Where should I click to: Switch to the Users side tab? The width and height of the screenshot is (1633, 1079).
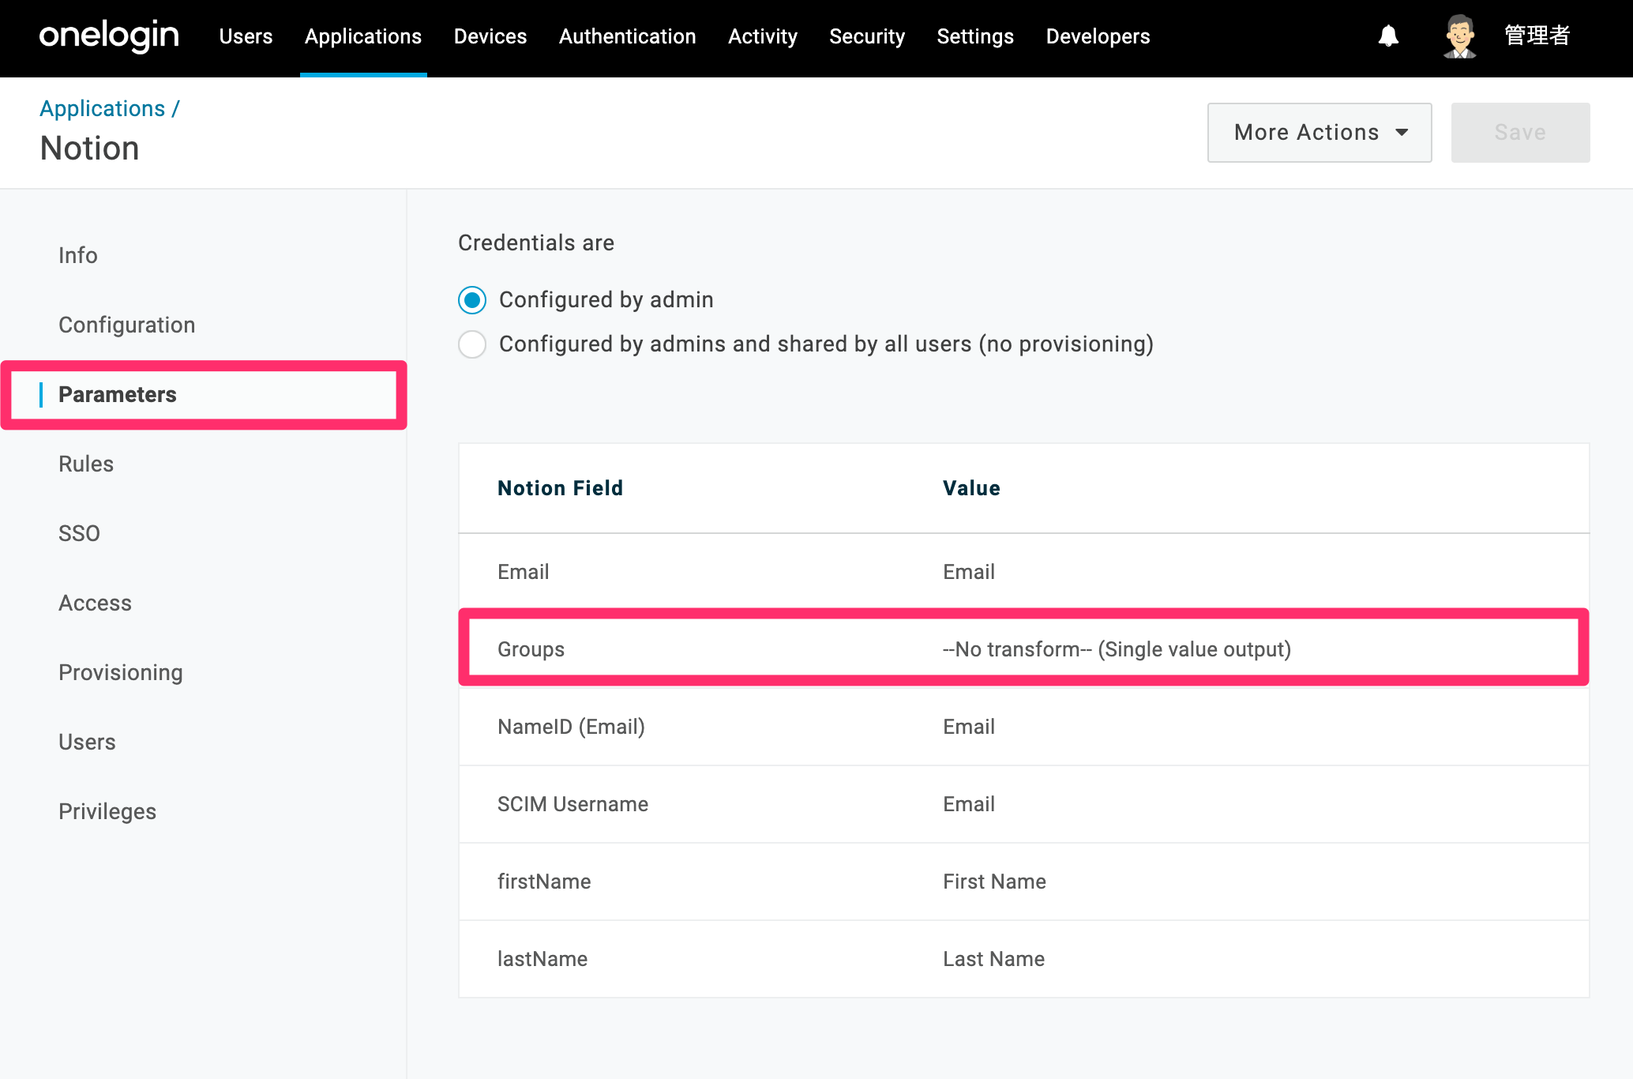(x=87, y=742)
